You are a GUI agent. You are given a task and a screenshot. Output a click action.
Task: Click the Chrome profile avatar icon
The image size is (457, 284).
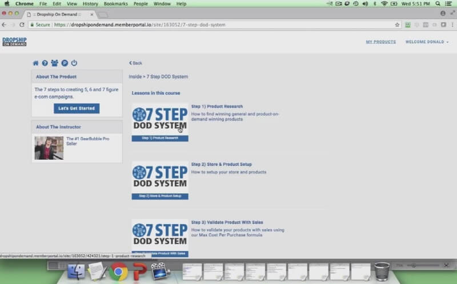point(443,13)
